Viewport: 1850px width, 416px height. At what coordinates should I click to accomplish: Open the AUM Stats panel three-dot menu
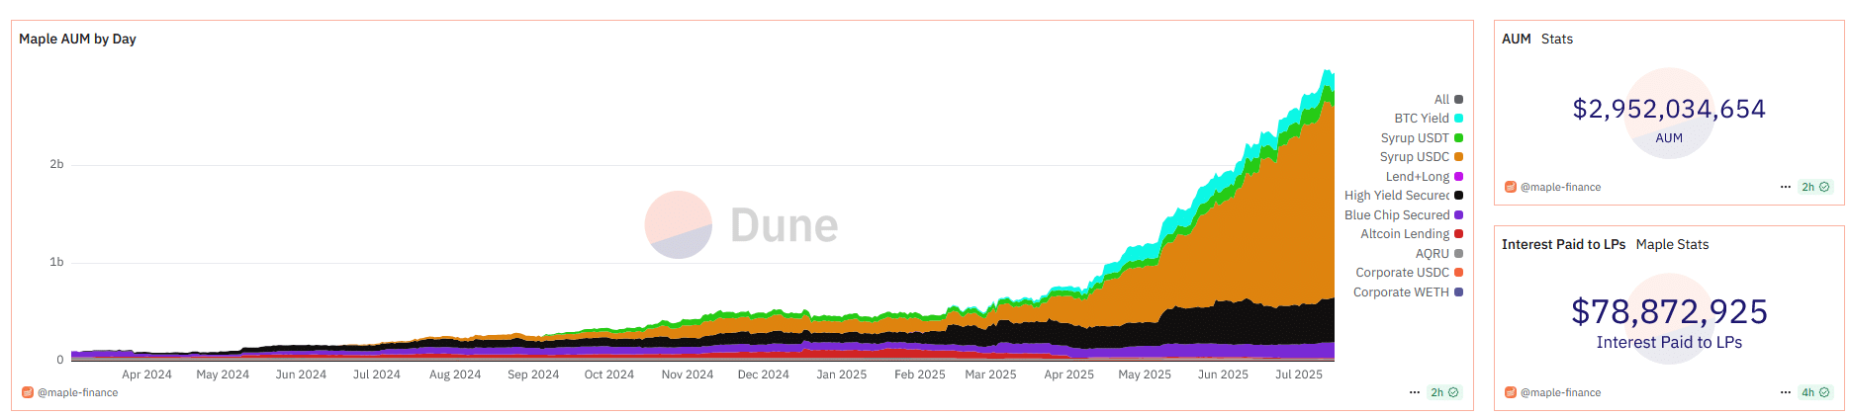1786,187
